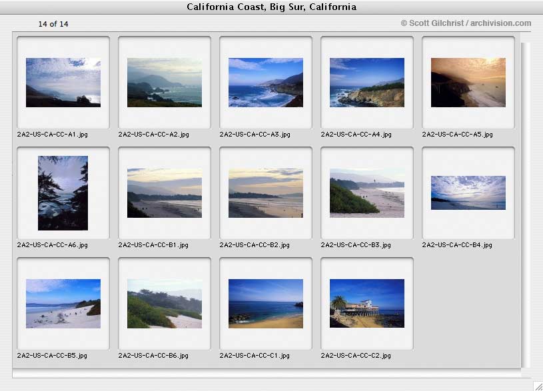Click the filename label 2A2-US-CA-CC-B3.jpg
This screenshot has width=543, height=391.
click(356, 245)
